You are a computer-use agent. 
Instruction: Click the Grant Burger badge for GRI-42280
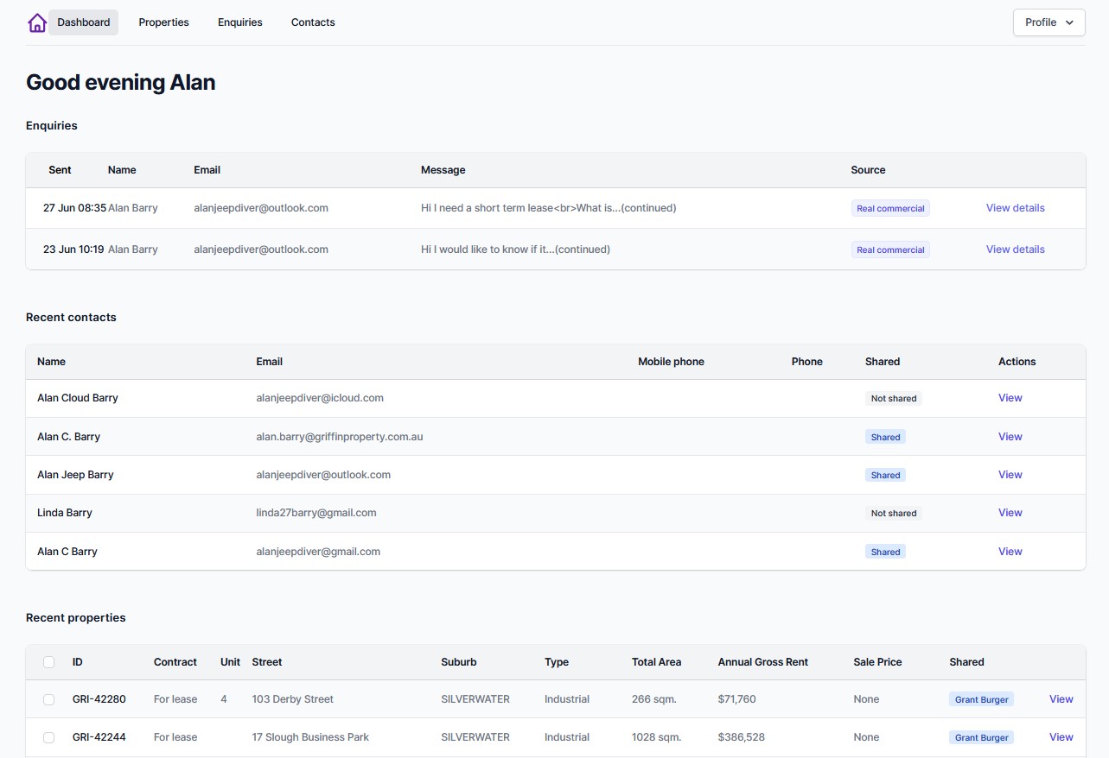(981, 699)
